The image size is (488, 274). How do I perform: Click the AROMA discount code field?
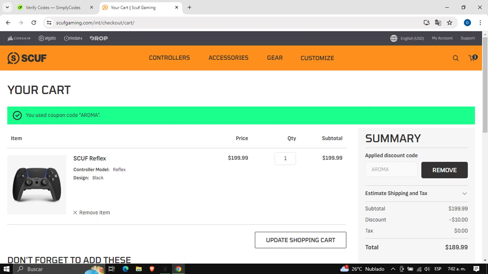391,169
